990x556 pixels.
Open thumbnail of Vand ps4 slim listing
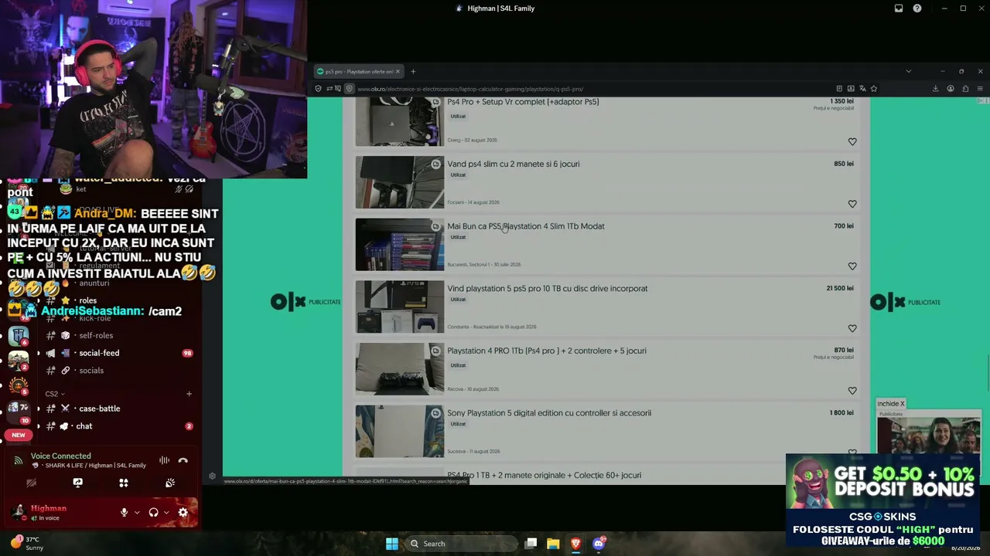click(x=400, y=182)
